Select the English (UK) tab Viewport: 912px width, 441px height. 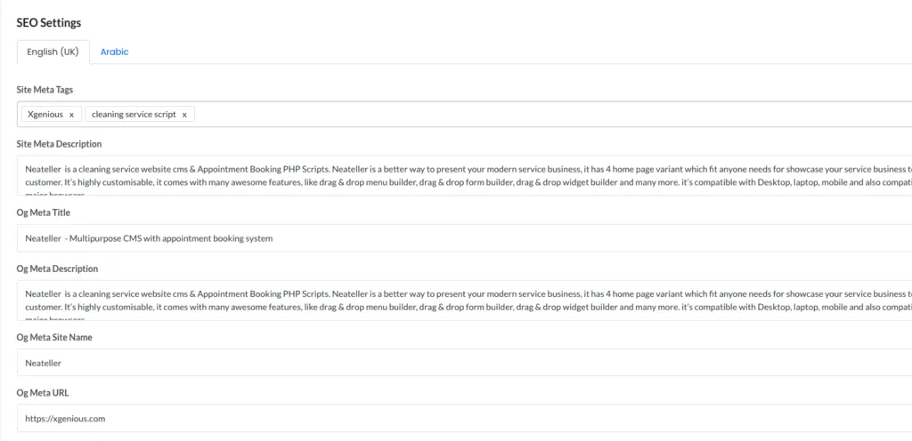[x=53, y=52]
